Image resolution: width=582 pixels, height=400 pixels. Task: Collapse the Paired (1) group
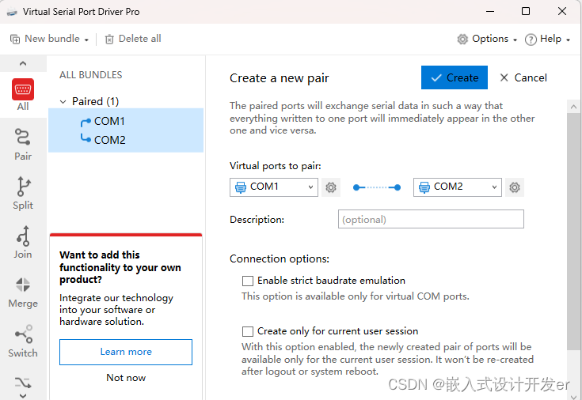63,101
